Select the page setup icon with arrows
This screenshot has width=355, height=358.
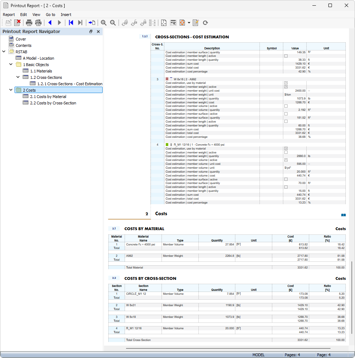click(164, 22)
